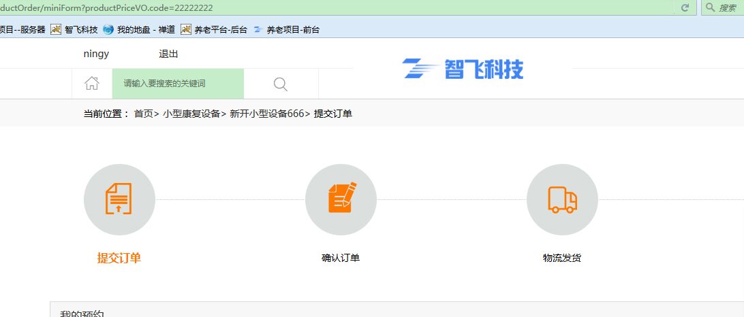Click the browser reload page button
744x317 pixels.
coord(685,7)
